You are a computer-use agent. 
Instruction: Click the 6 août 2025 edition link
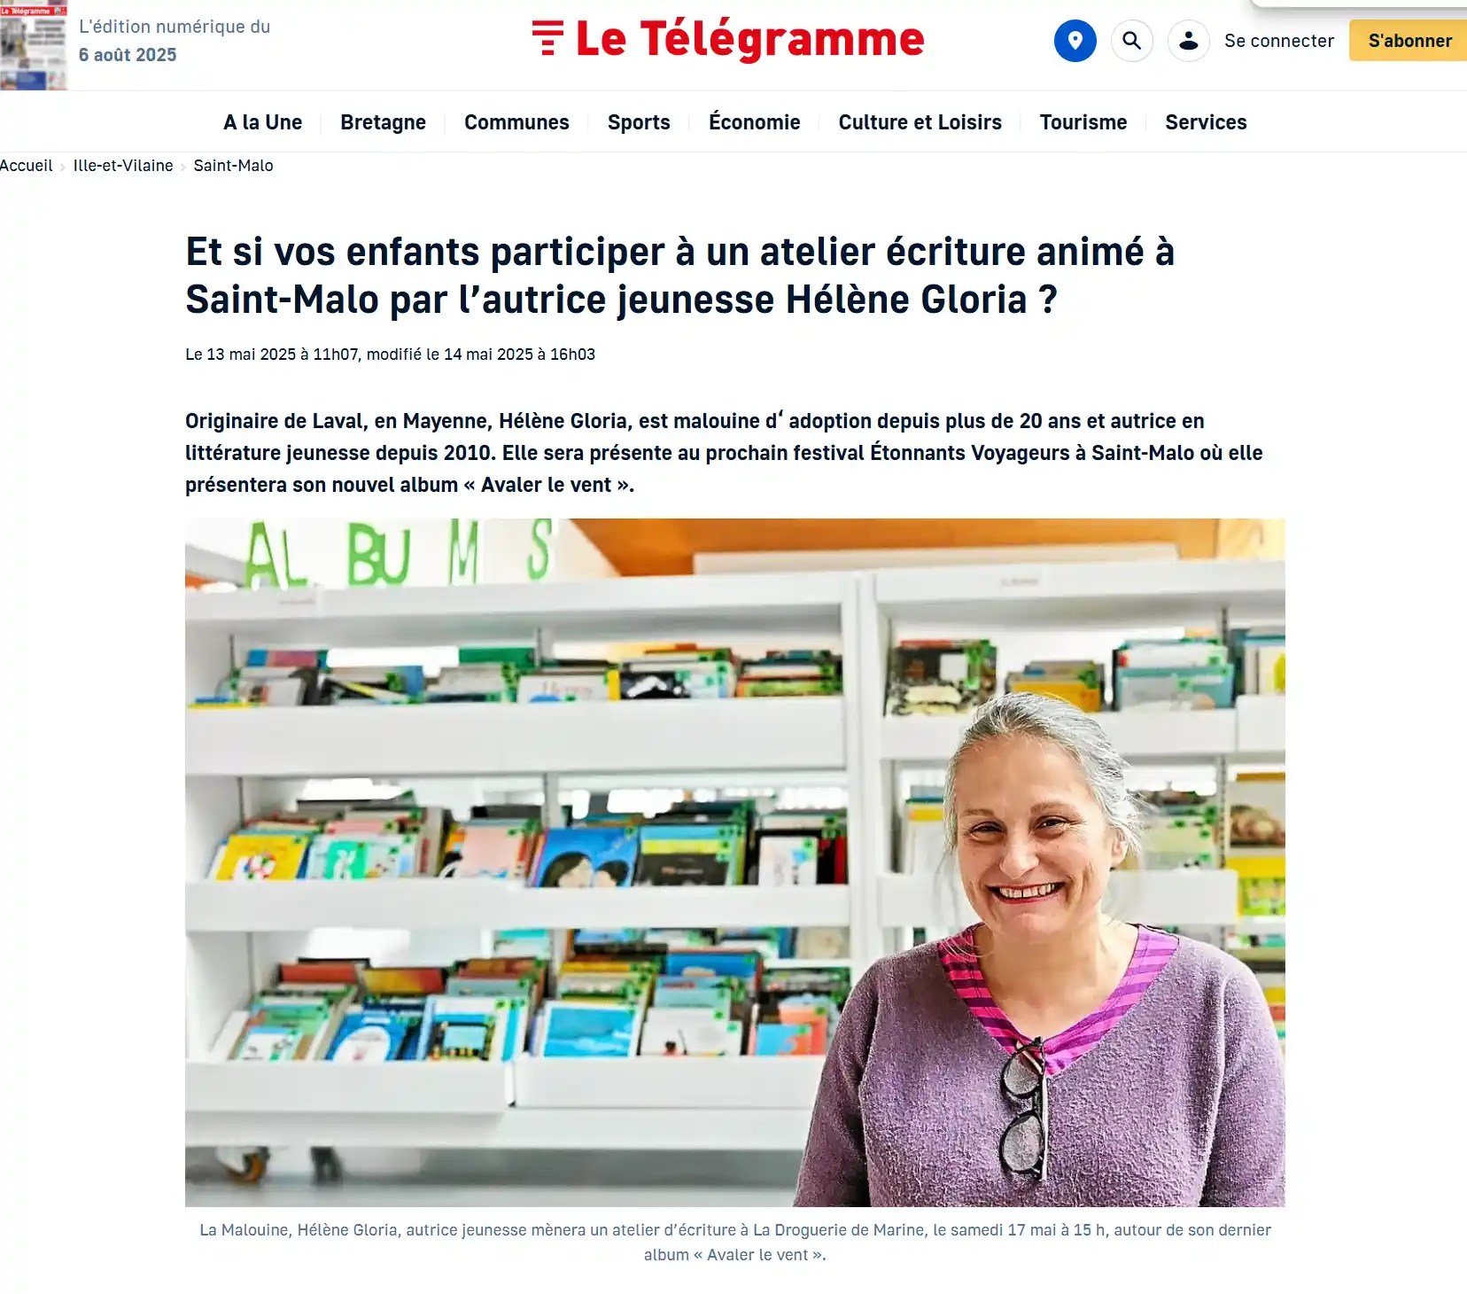coord(128,55)
